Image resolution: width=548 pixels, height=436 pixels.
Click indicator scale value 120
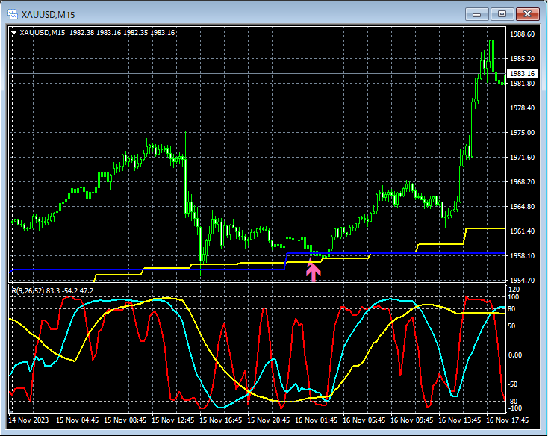(x=514, y=289)
